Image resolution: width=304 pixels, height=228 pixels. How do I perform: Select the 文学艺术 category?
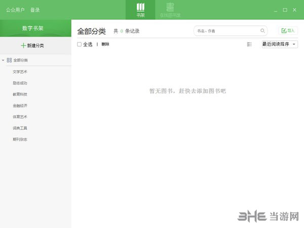[x=20, y=72]
